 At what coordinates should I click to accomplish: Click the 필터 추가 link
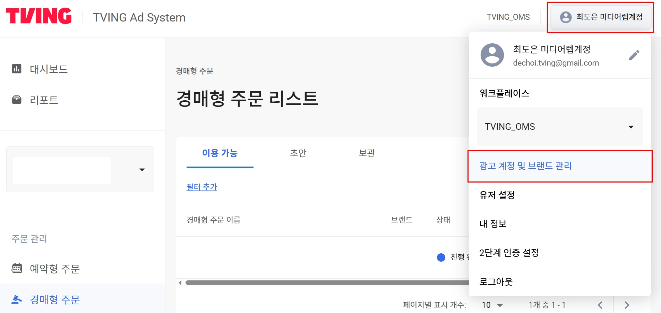201,187
